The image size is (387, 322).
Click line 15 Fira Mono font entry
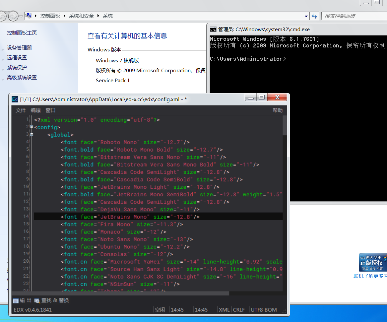point(122,224)
